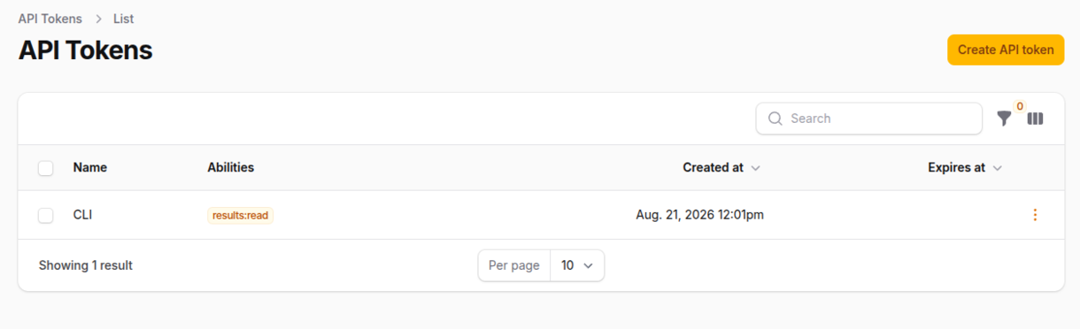Check the CLI token row checkbox
The height and width of the screenshot is (329, 1080).
46,215
